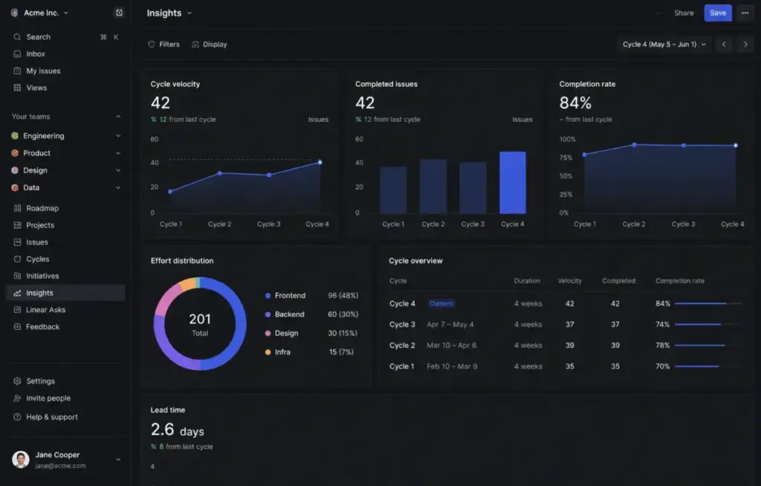The image size is (761, 486).
Task: Click the Roadmap icon
Action: coord(17,208)
